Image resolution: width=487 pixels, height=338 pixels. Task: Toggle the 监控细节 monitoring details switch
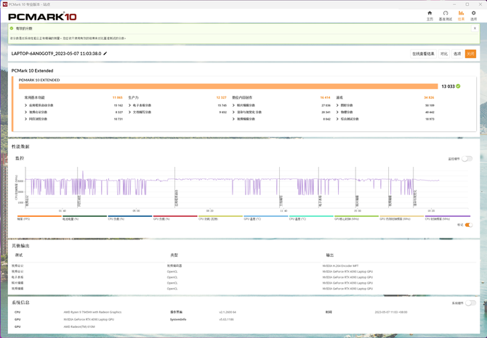(467, 159)
